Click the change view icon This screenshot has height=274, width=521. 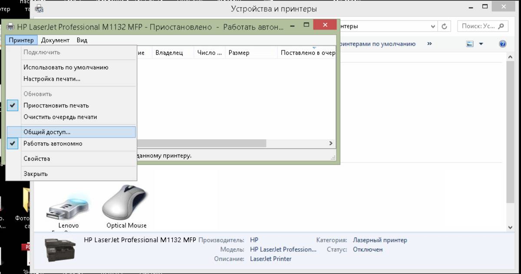[x=469, y=44]
